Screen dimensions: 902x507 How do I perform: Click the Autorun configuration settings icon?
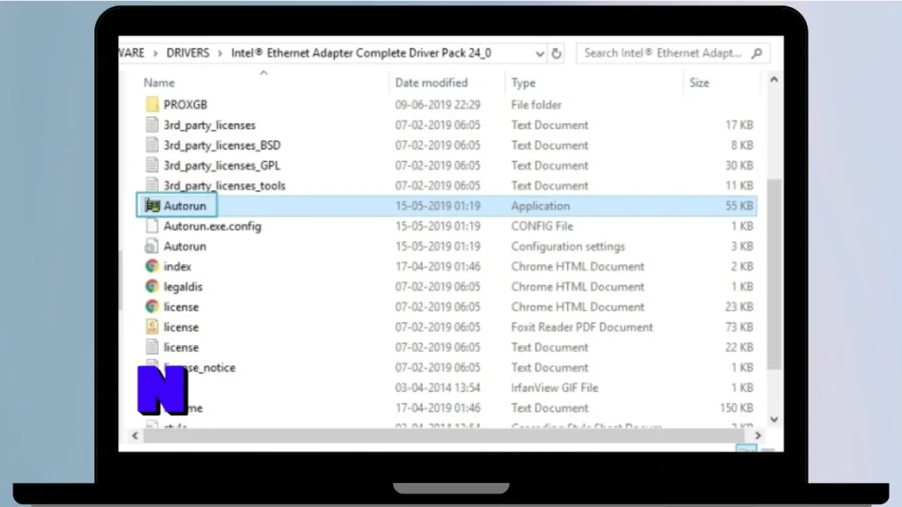(152, 246)
